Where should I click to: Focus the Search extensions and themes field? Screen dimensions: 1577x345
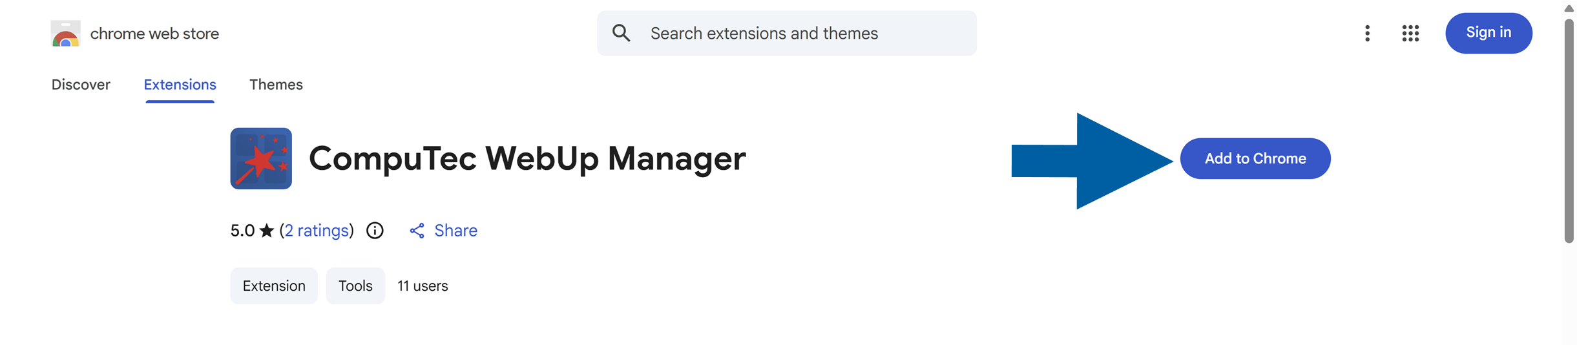tap(786, 33)
